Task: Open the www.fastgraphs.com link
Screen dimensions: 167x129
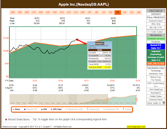Action: coord(136,127)
